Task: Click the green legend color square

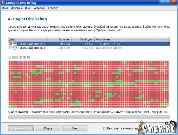Action: pyautogui.click(x=13, y=57)
